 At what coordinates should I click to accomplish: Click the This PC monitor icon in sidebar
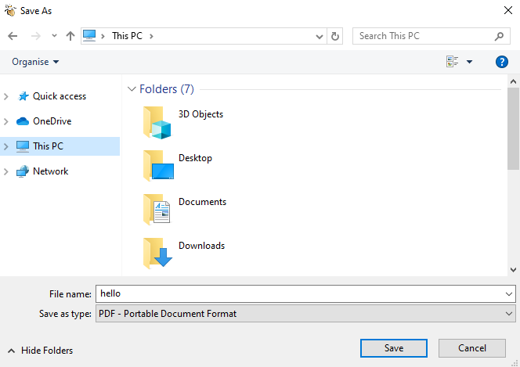pos(23,146)
